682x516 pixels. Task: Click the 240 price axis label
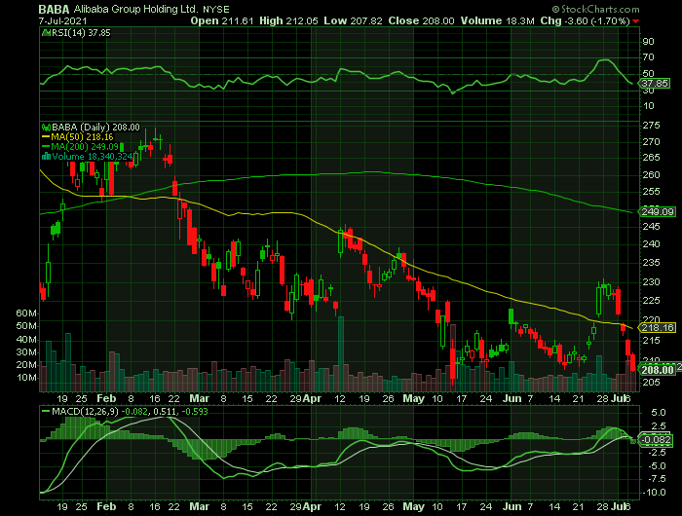[651, 243]
